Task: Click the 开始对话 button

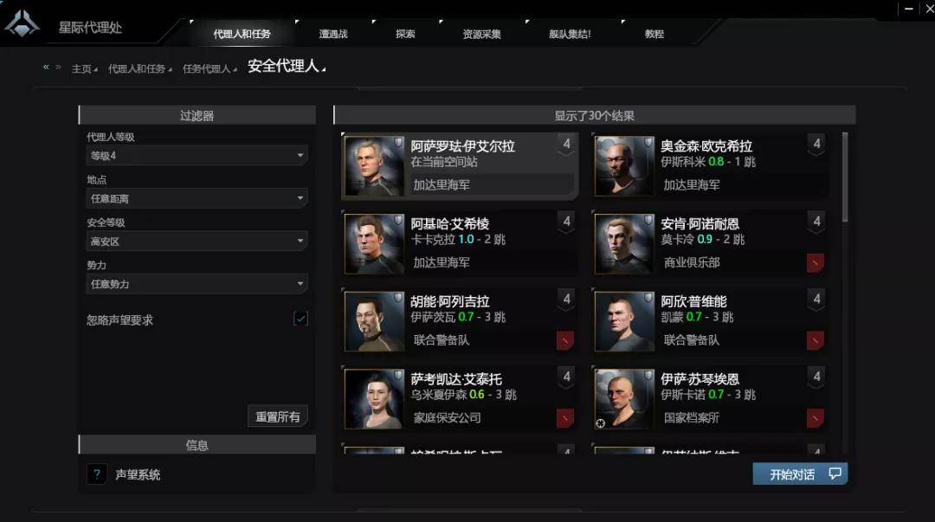Action: pyautogui.click(x=800, y=474)
